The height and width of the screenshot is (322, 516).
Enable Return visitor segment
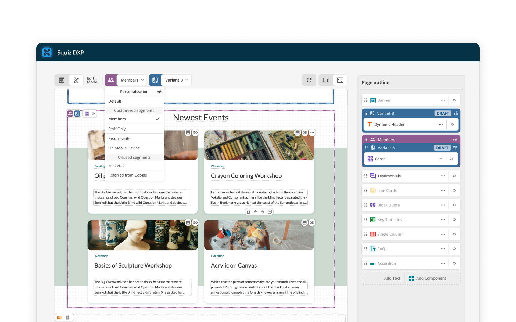point(120,138)
